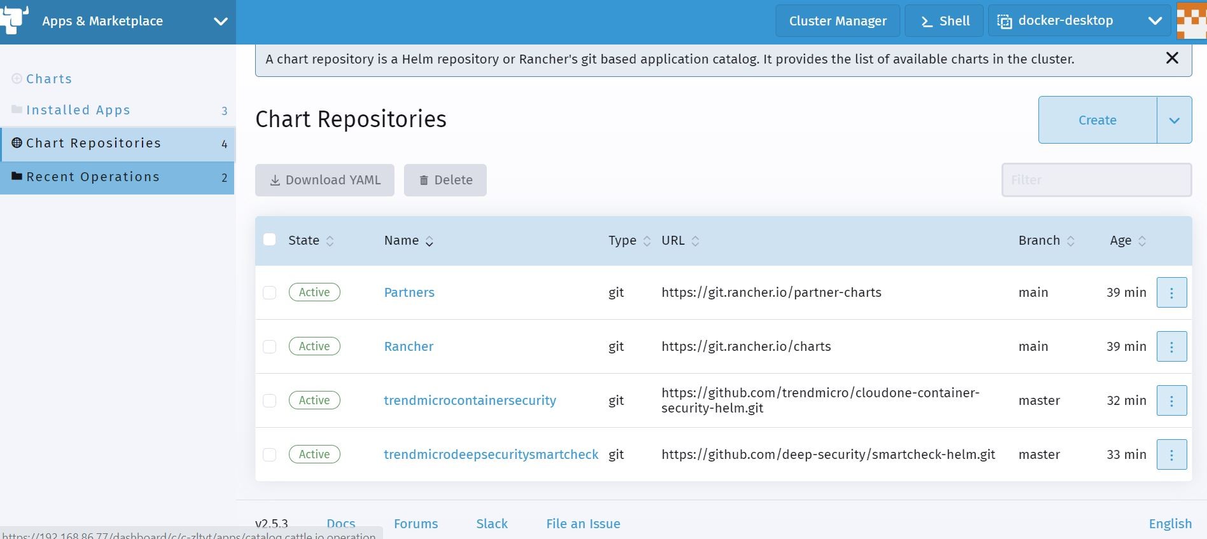Open the actions menu for Partners row
The height and width of the screenshot is (539, 1207).
click(x=1171, y=292)
